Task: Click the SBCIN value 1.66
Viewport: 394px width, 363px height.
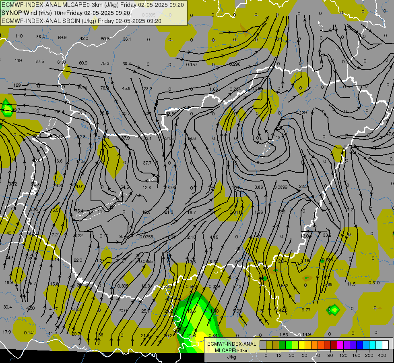Action: (214, 89)
